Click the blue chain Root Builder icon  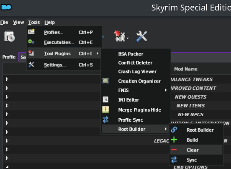(x=174, y=130)
